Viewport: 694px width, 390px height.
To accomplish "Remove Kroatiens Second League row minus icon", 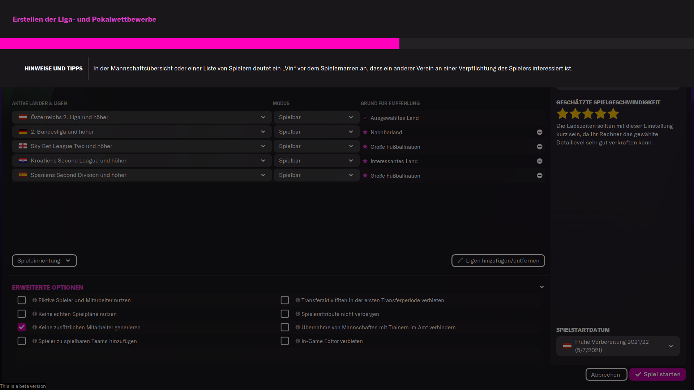I will (x=539, y=161).
